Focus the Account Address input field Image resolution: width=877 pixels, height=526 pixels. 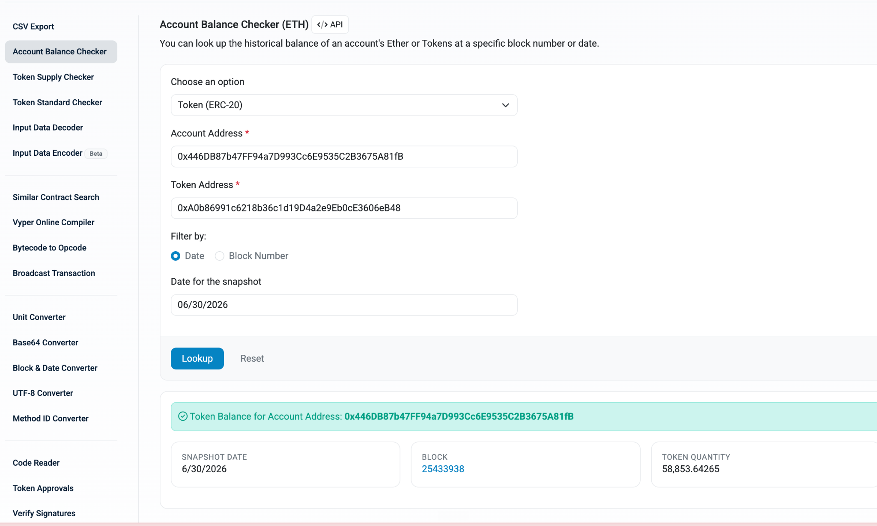[x=344, y=157]
